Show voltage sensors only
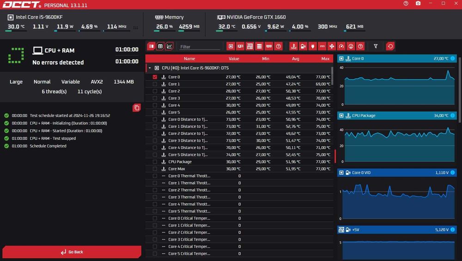Screen dimensions: 462x261 [x=303, y=46]
